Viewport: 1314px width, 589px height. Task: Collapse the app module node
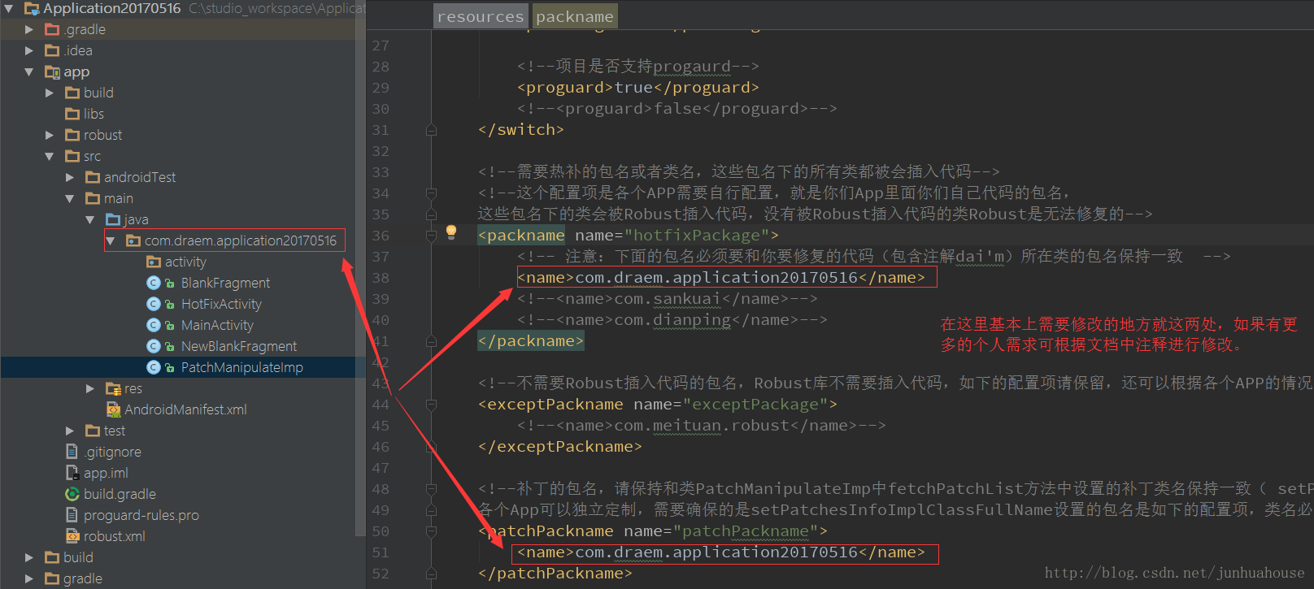tap(29, 71)
